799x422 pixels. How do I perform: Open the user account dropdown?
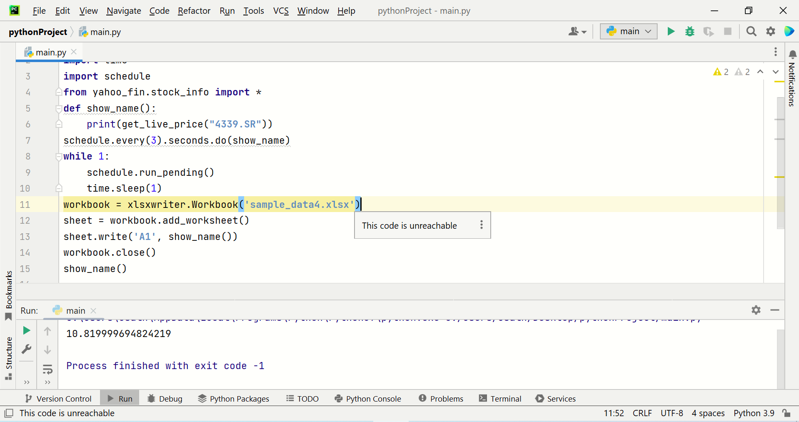[x=577, y=32]
